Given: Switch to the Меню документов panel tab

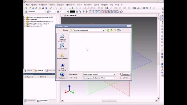Looking at the screenshot, I should tap(40, 71).
